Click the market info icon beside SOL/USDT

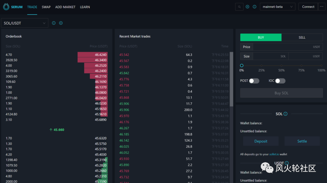(54, 23)
